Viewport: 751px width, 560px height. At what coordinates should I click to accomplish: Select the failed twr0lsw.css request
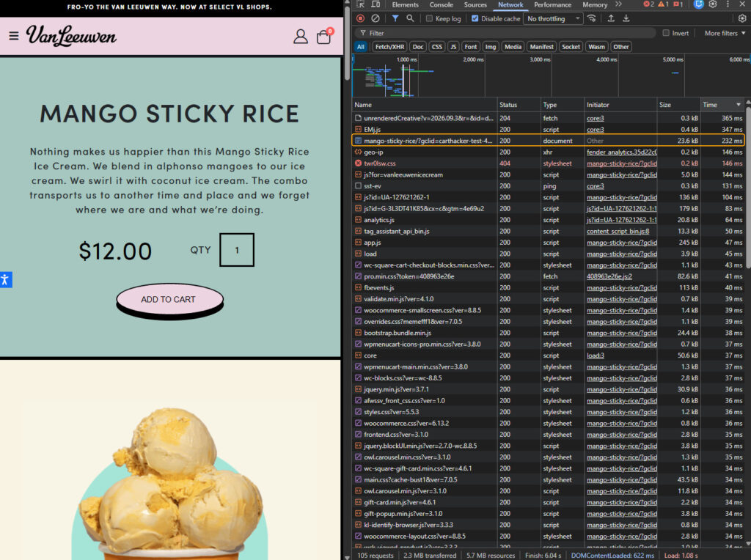[x=548, y=163]
